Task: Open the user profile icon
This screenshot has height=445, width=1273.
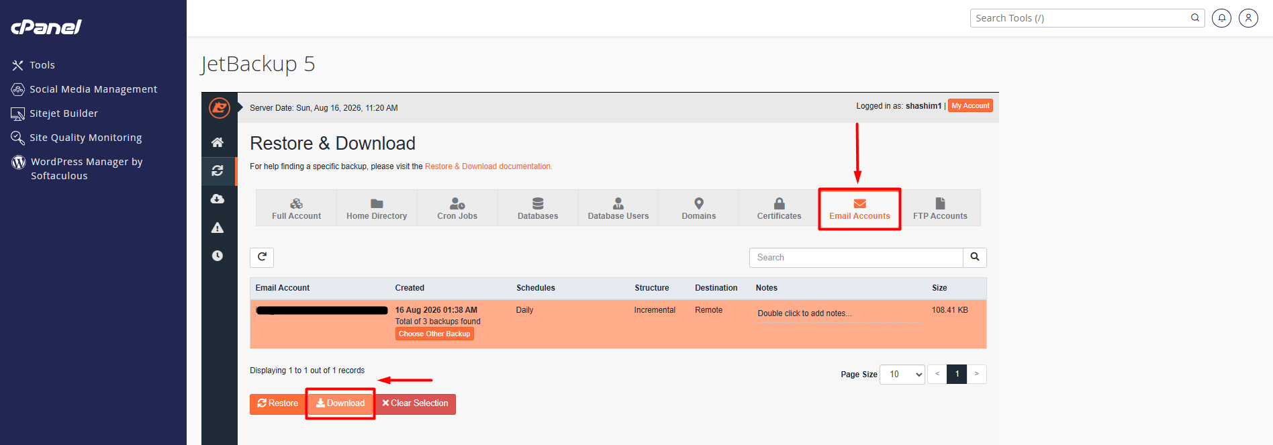Action: 1248,18
